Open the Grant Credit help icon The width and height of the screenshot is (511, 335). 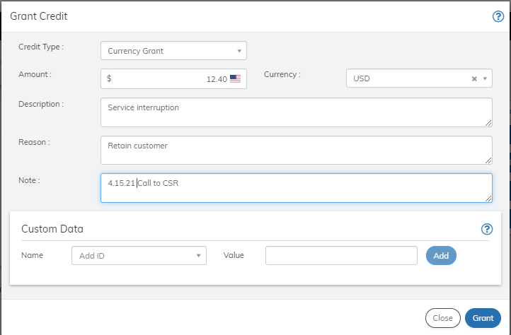[x=498, y=16]
